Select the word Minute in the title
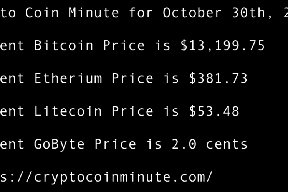The image size is (288, 192). pyautogui.click(x=94, y=13)
